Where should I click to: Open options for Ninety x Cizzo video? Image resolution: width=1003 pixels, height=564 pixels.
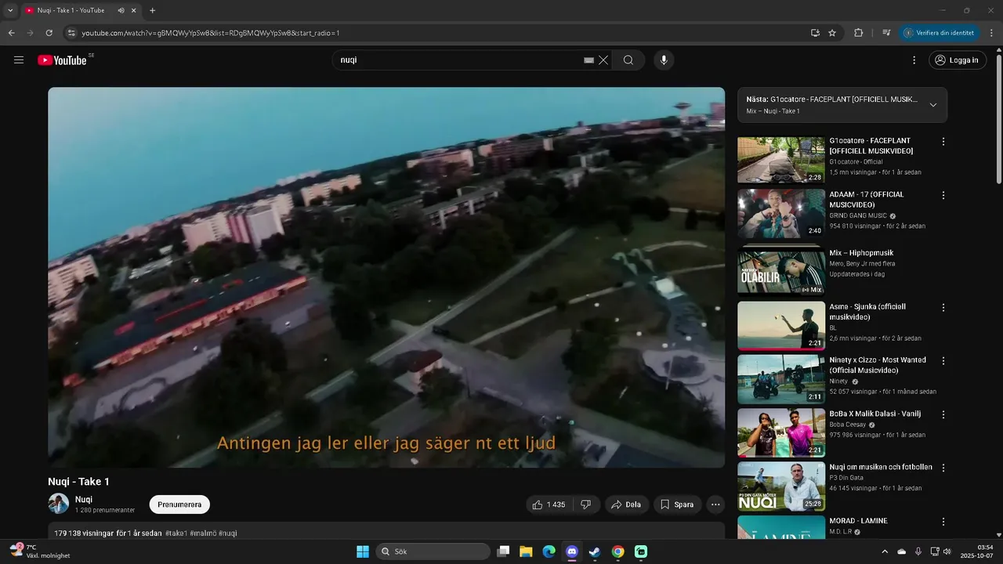point(943,361)
